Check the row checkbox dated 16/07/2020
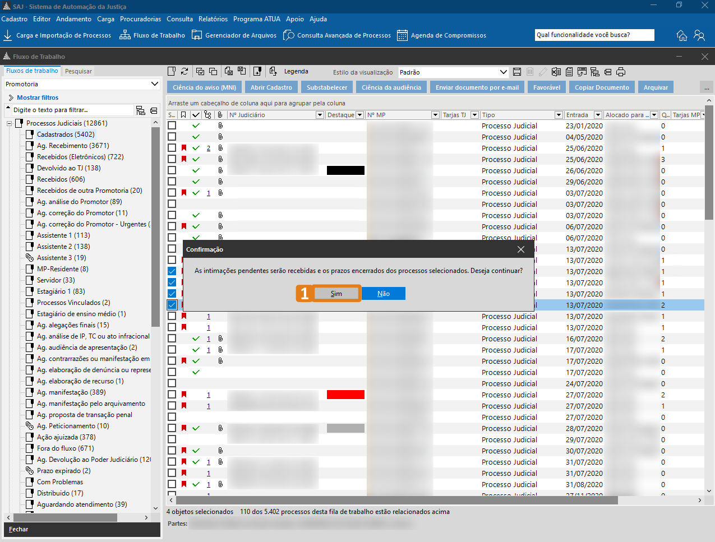The image size is (715, 542). click(x=172, y=339)
